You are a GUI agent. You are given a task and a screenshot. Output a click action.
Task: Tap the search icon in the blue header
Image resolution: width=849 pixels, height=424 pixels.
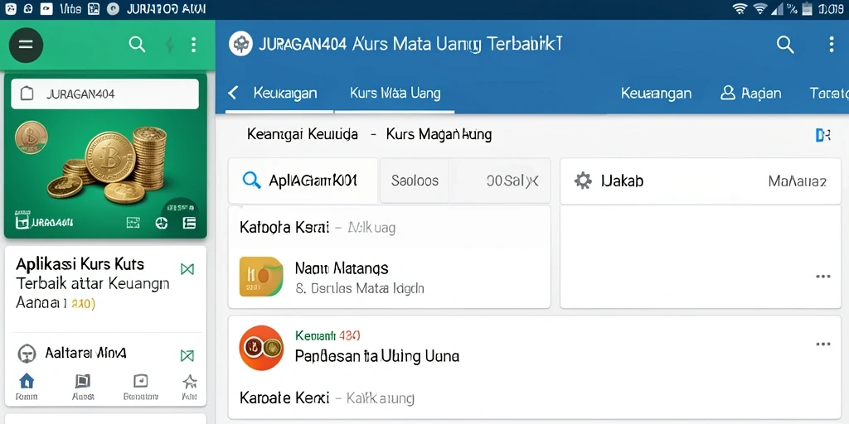click(785, 45)
